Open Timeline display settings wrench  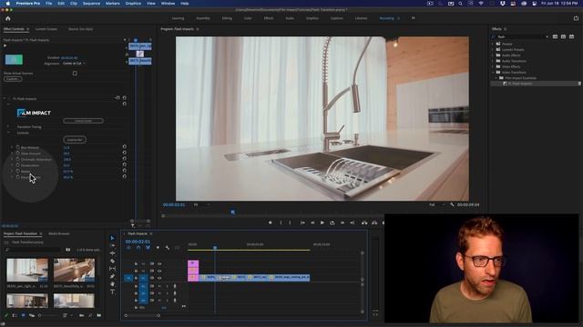click(x=168, y=248)
